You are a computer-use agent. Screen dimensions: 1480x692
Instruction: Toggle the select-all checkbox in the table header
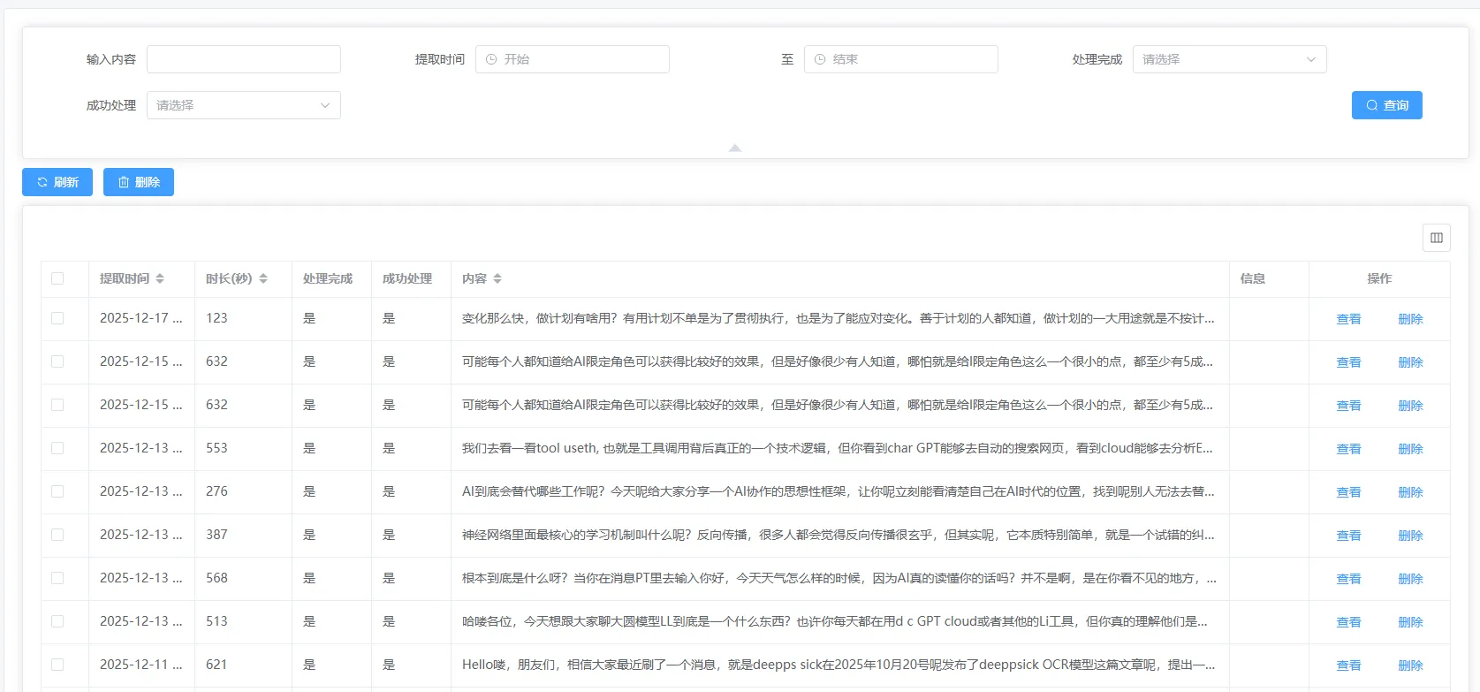[57, 278]
